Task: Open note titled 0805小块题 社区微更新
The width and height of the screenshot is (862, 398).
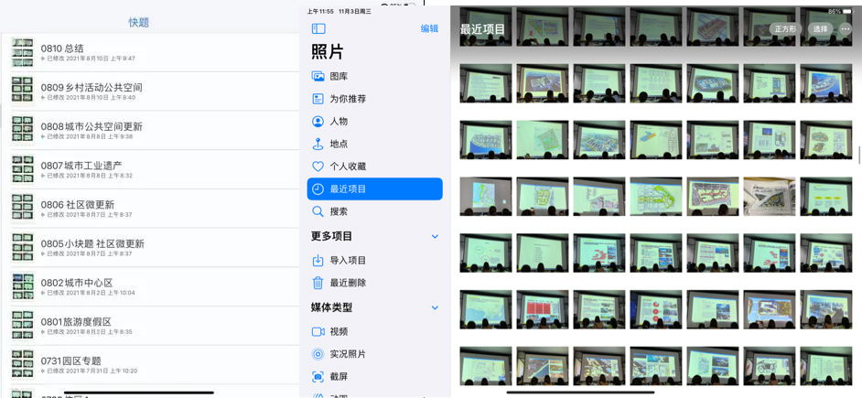Action: point(92,243)
